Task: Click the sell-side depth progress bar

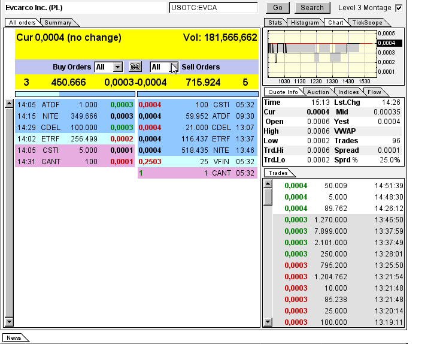Action: (x=198, y=94)
